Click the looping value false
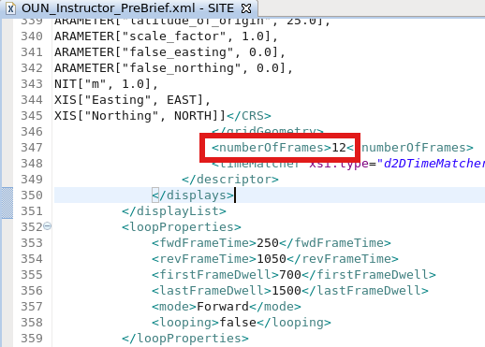Screen dimensions: 485x347 [238, 323]
